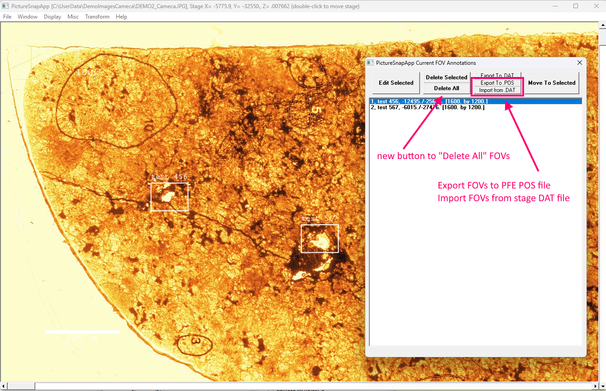Open the File menu

(7, 17)
